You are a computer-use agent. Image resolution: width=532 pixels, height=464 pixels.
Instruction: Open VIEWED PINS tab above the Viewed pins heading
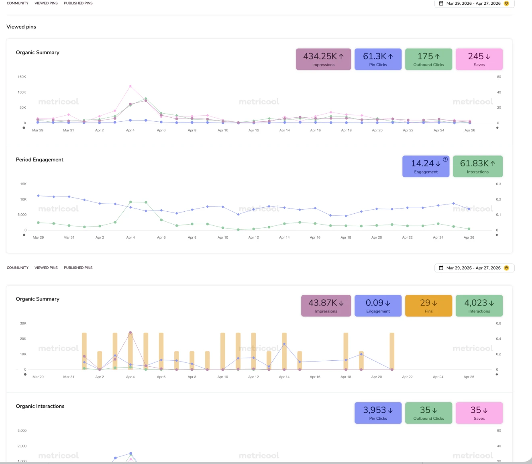tap(46, 3)
